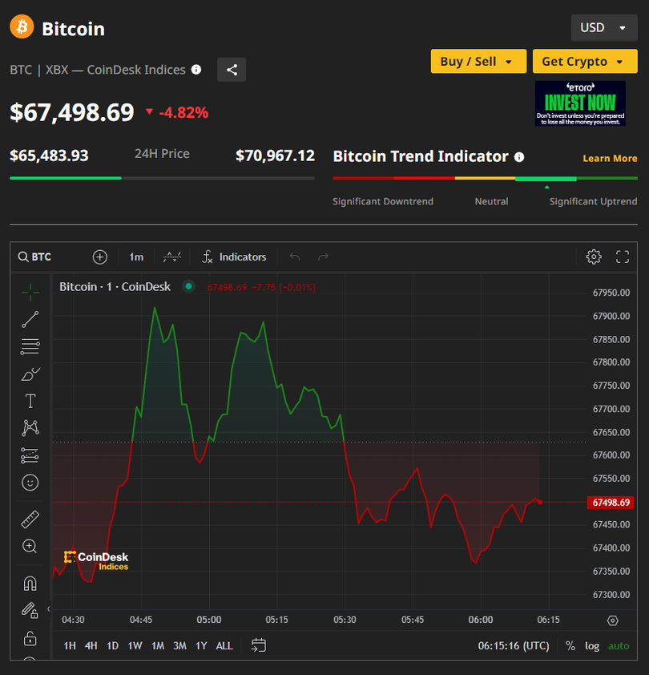Open chart settings gear icon
Screen dimensions: 649x675
point(594,257)
